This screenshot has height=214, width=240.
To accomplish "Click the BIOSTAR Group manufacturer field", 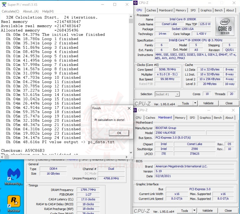I will pos(194,128).
